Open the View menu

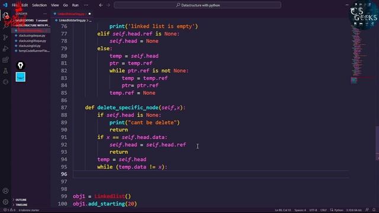point(55,5)
